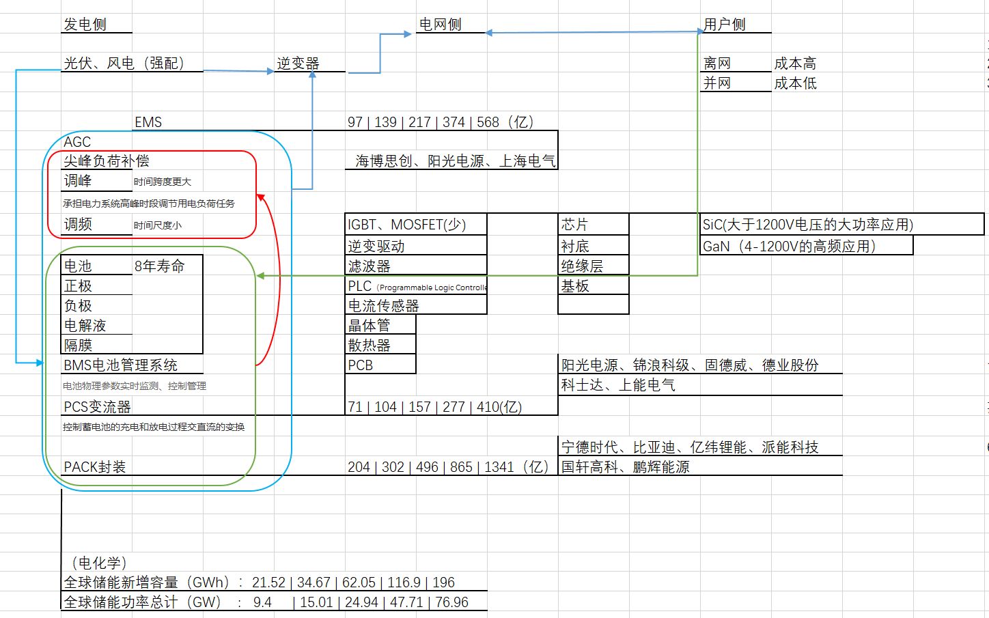This screenshot has height=618, width=989.
Task: Select the 全球储能新增容量（GWh）row
Action: (260, 582)
